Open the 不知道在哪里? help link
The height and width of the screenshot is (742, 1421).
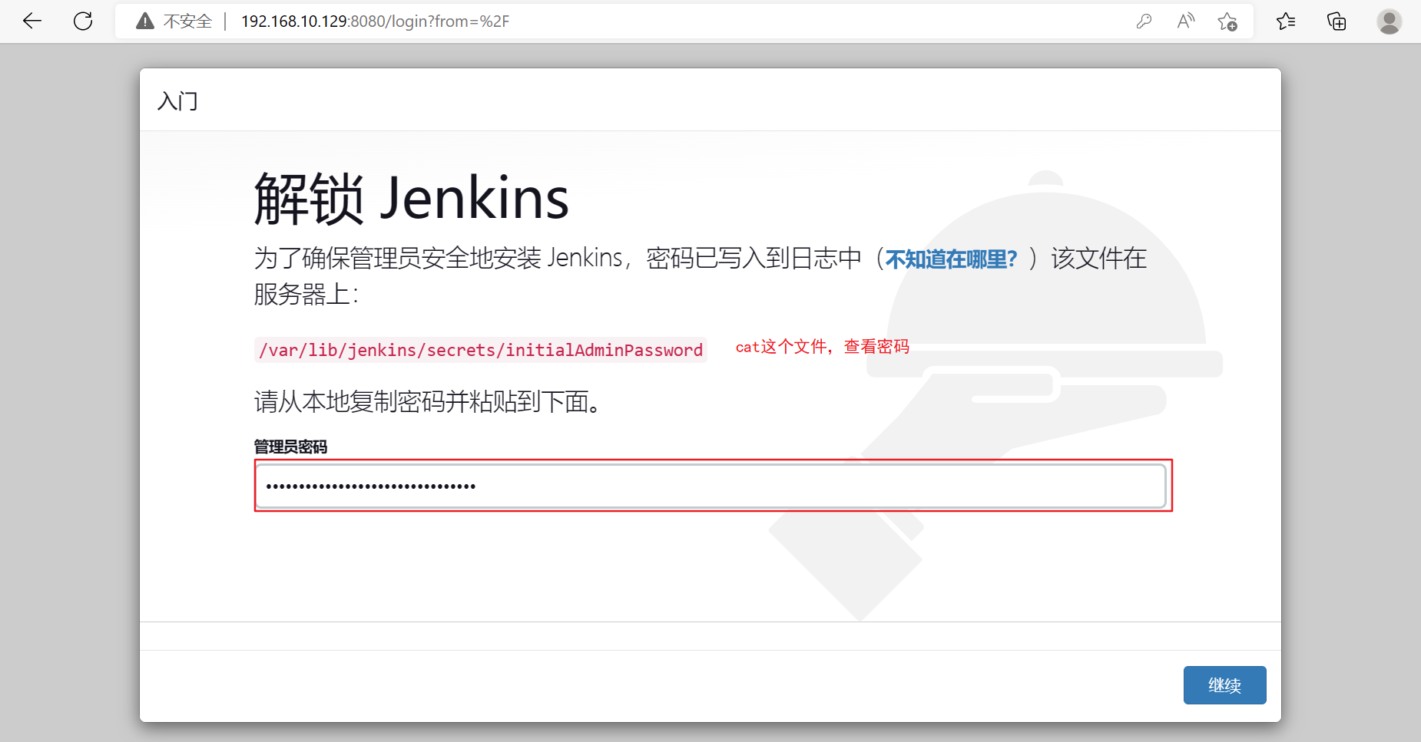(951, 259)
